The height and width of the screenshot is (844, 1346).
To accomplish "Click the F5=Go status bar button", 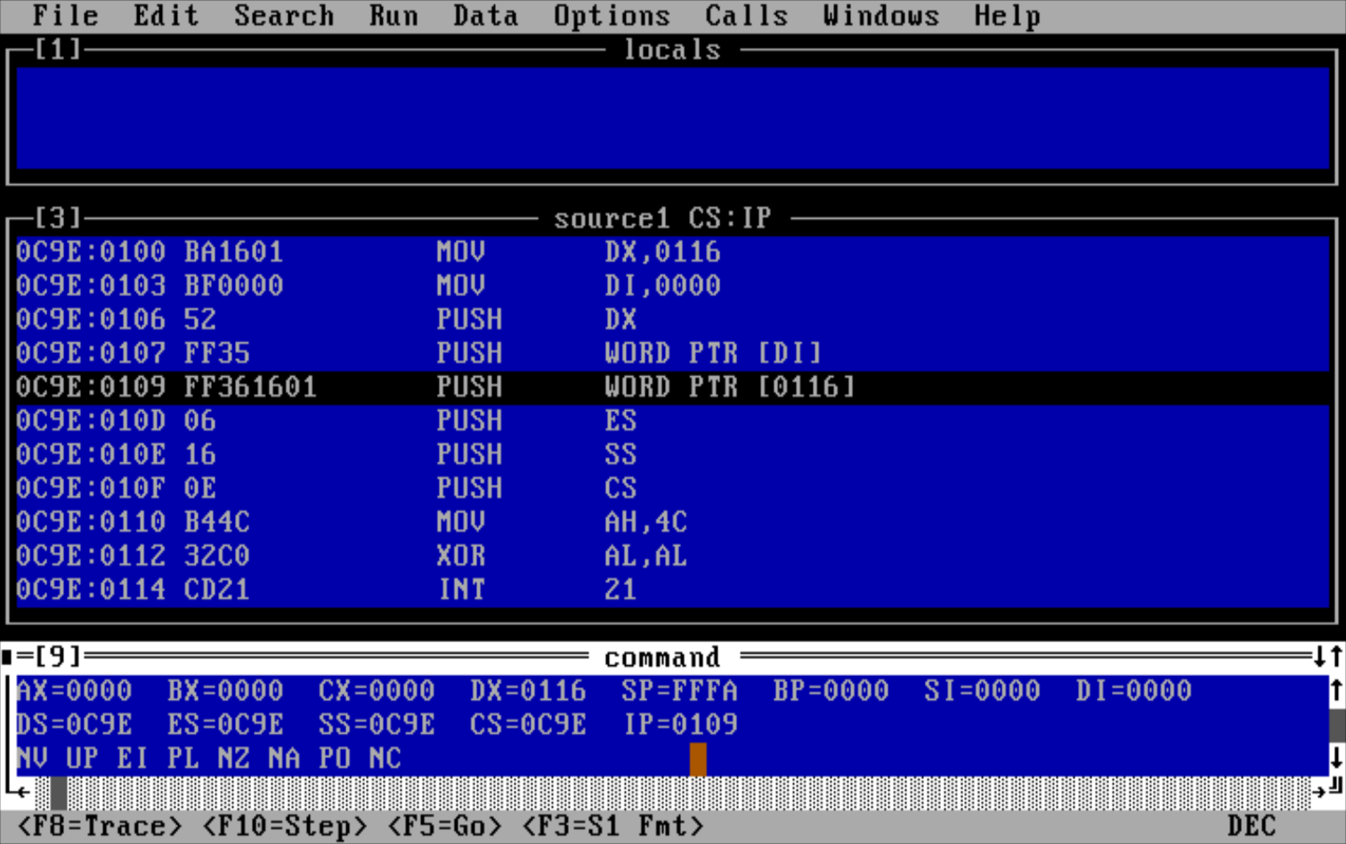I will (445, 826).
